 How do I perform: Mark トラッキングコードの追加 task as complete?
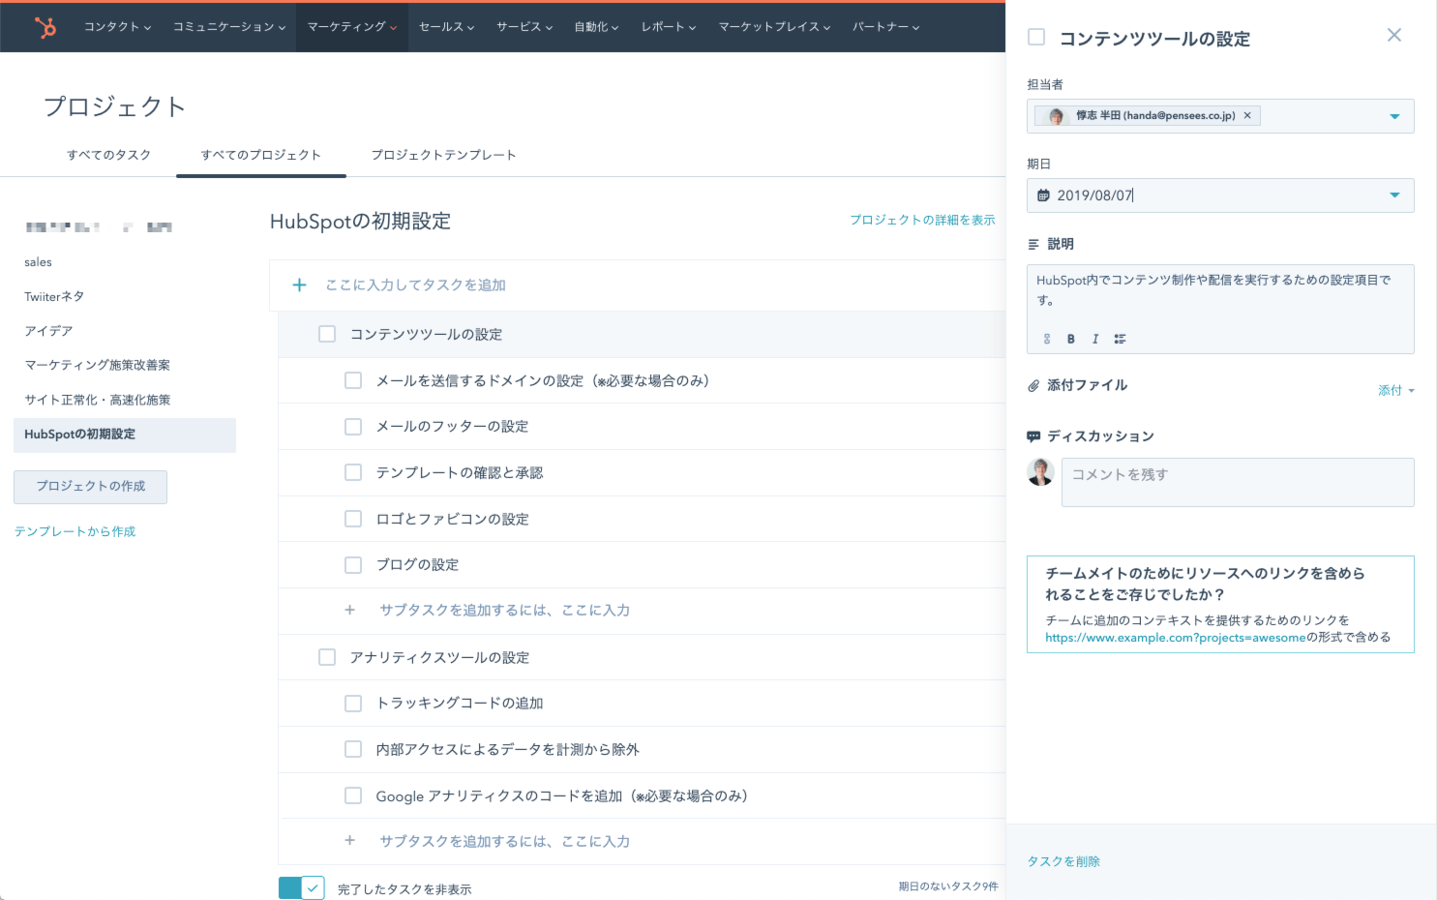click(x=353, y=704)
